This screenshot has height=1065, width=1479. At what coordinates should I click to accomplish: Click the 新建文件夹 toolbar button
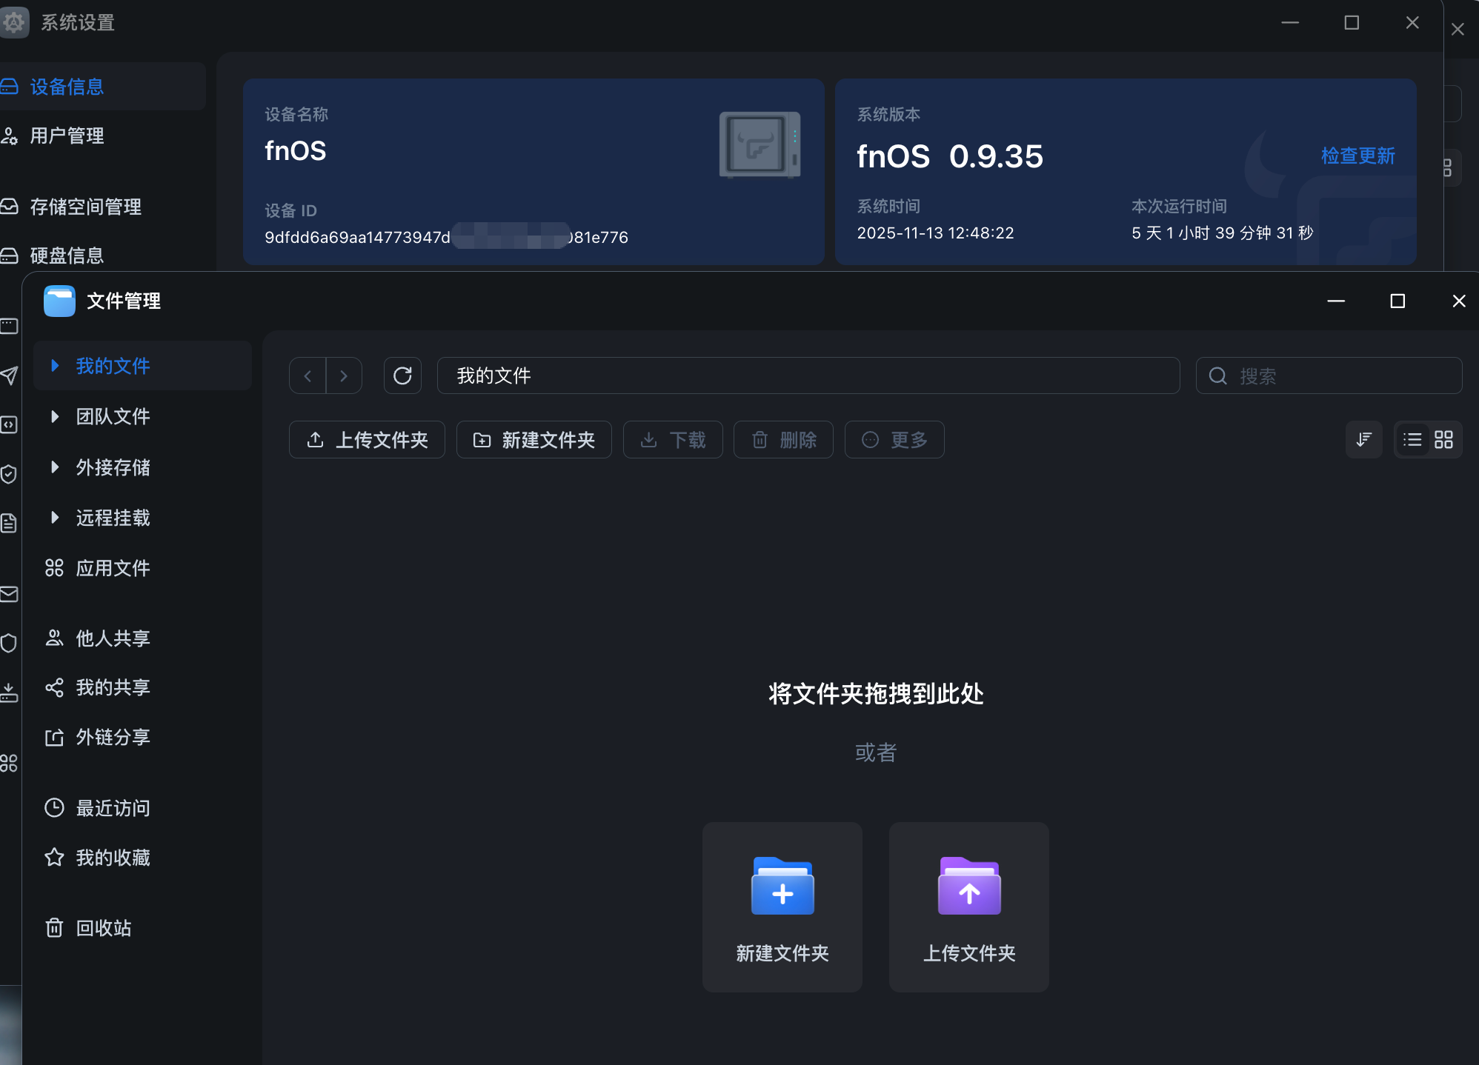534,440
